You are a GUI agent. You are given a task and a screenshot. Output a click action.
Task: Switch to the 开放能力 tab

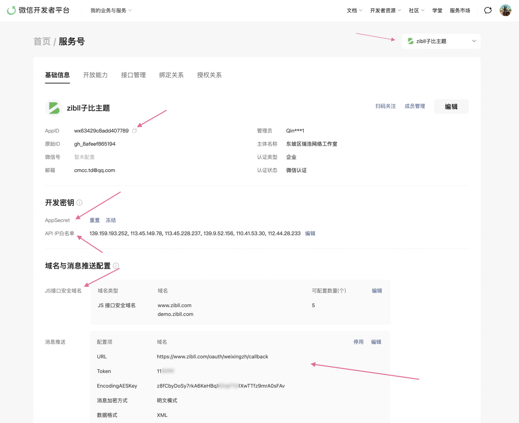[x=95, y=75]
